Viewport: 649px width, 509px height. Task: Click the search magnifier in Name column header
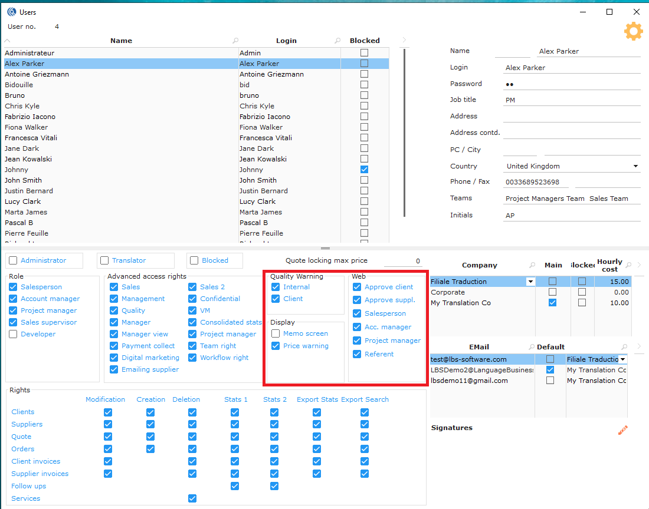[235, 41]
